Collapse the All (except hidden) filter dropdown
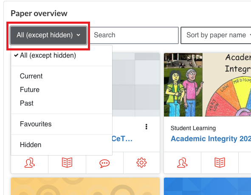Image resolution: width=251 pixels, height=195 pixels. point(48,35)
